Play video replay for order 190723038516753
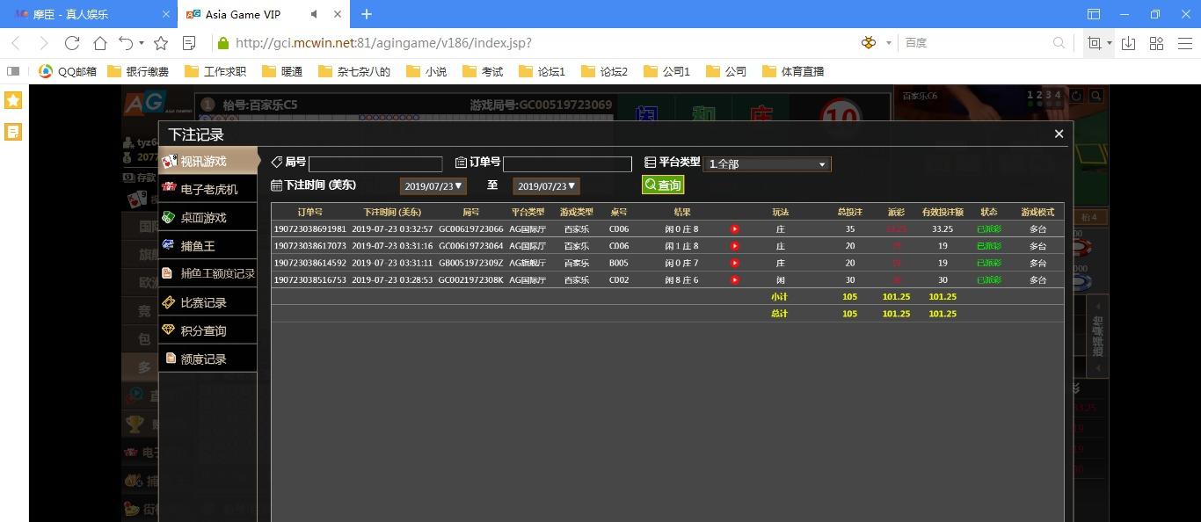 coord(735,279)
